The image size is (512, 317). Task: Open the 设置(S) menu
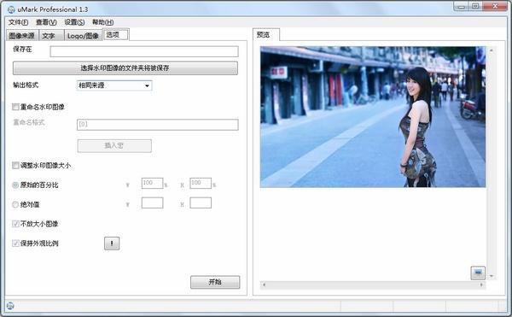pyautogui.click(x=74, y=22)
